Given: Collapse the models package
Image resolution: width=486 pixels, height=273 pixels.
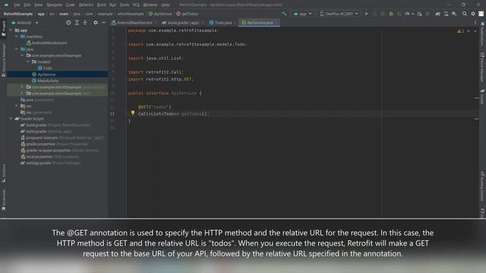Looking at the screenshot, I should 28,62.
